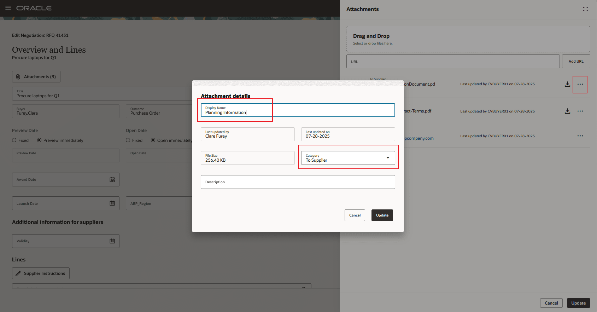Cancel the Attachment details dialog

pyautogui.click(x=355, y=215)
